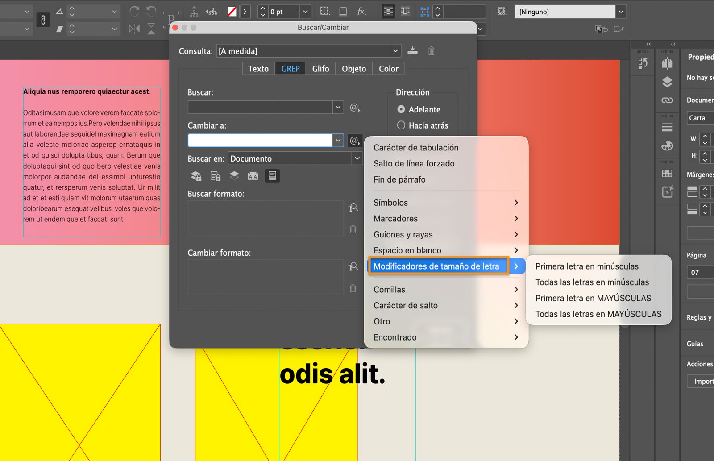Rotate 90° counter-clockwise from the control bar
Viewport: 714px width, 461px height.
151,11
